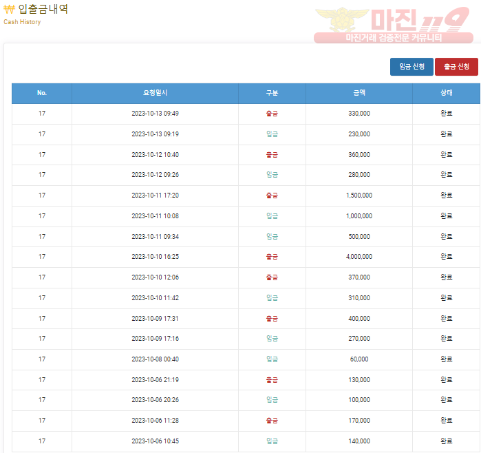The width and height of the screenshot is (481, 453).
Task: Click the 금액 column header
Action: (359, 93)
